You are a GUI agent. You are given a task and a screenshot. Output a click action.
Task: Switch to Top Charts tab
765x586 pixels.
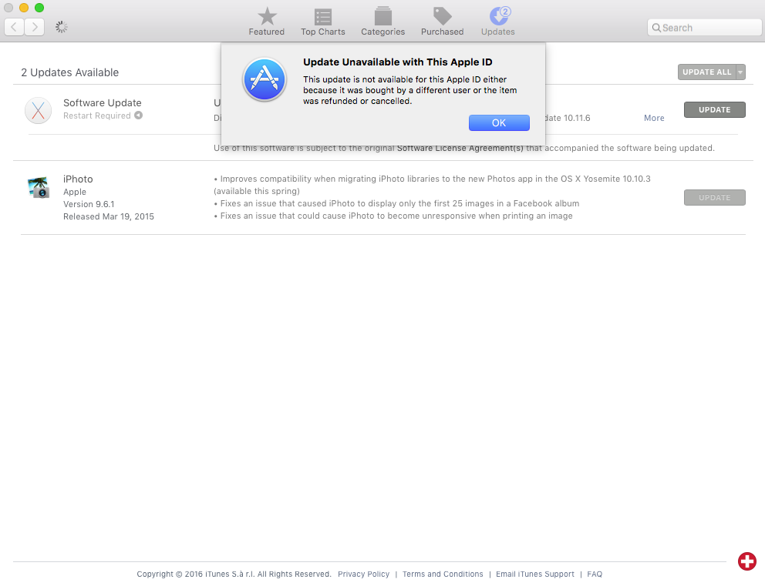click(322, 22)
